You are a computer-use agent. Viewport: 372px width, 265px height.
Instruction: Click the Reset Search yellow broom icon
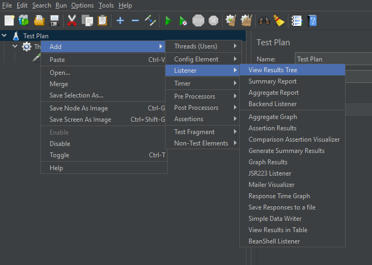pyautogui.click(x=279, y=20)
